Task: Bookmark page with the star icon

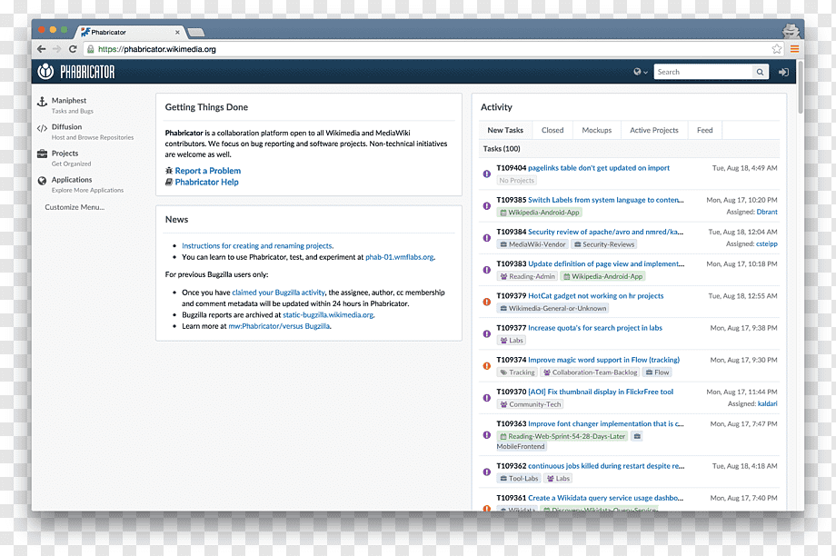Action: pyautogui.click(x=776, y=49)
